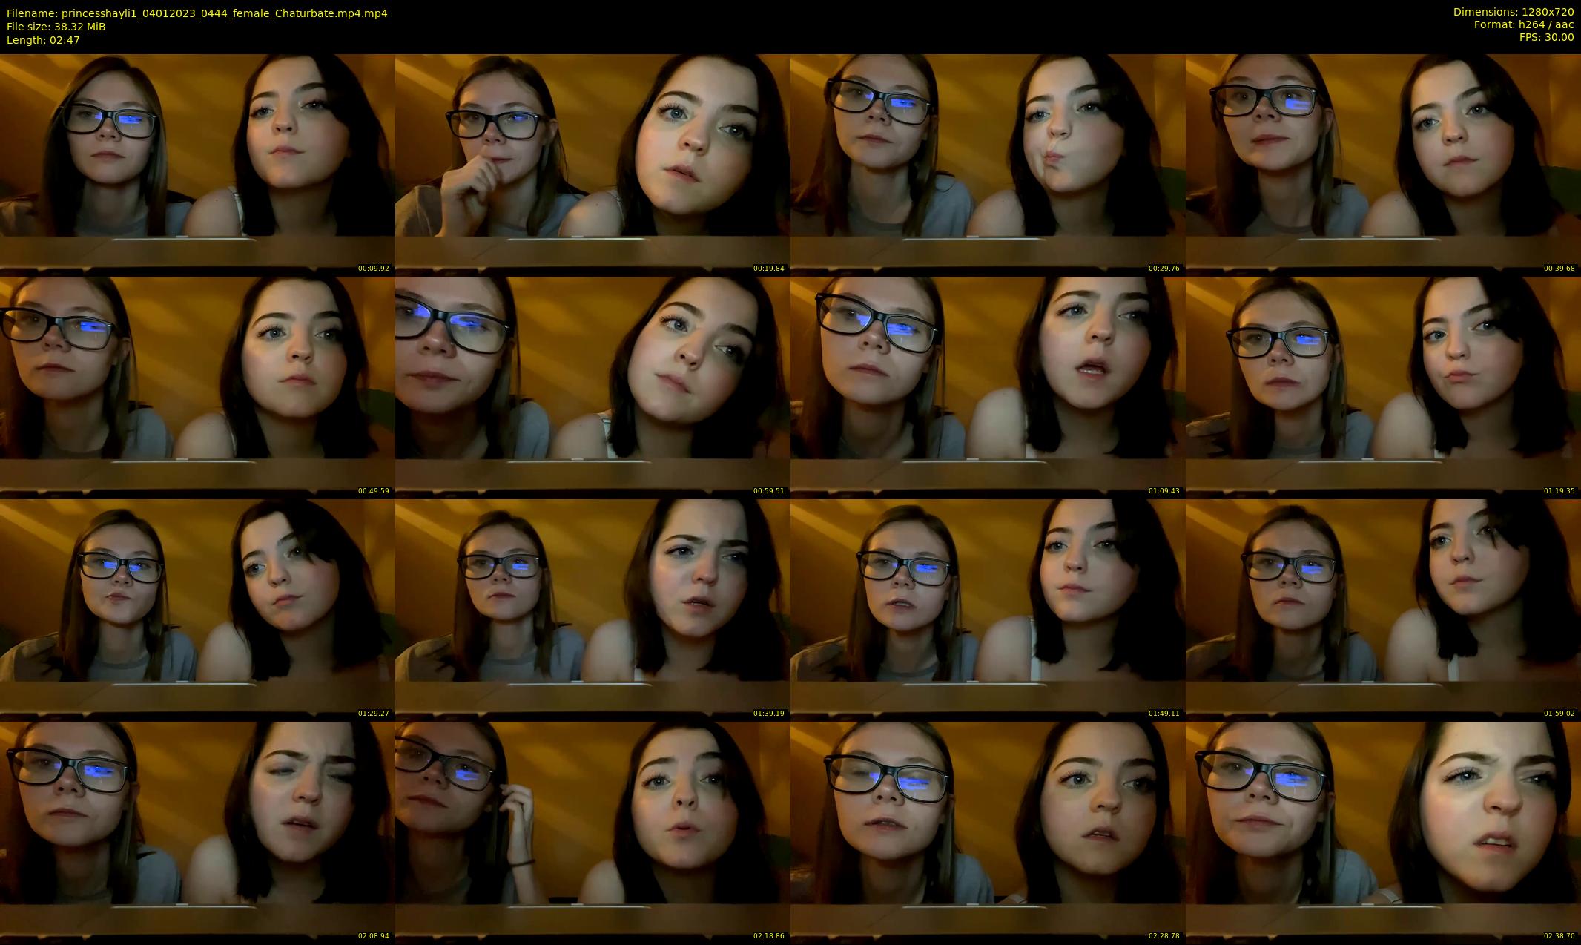Viewport: 1581px width, 945px height.
Task: Click the Filename text in header
Action: click(197, 13)
